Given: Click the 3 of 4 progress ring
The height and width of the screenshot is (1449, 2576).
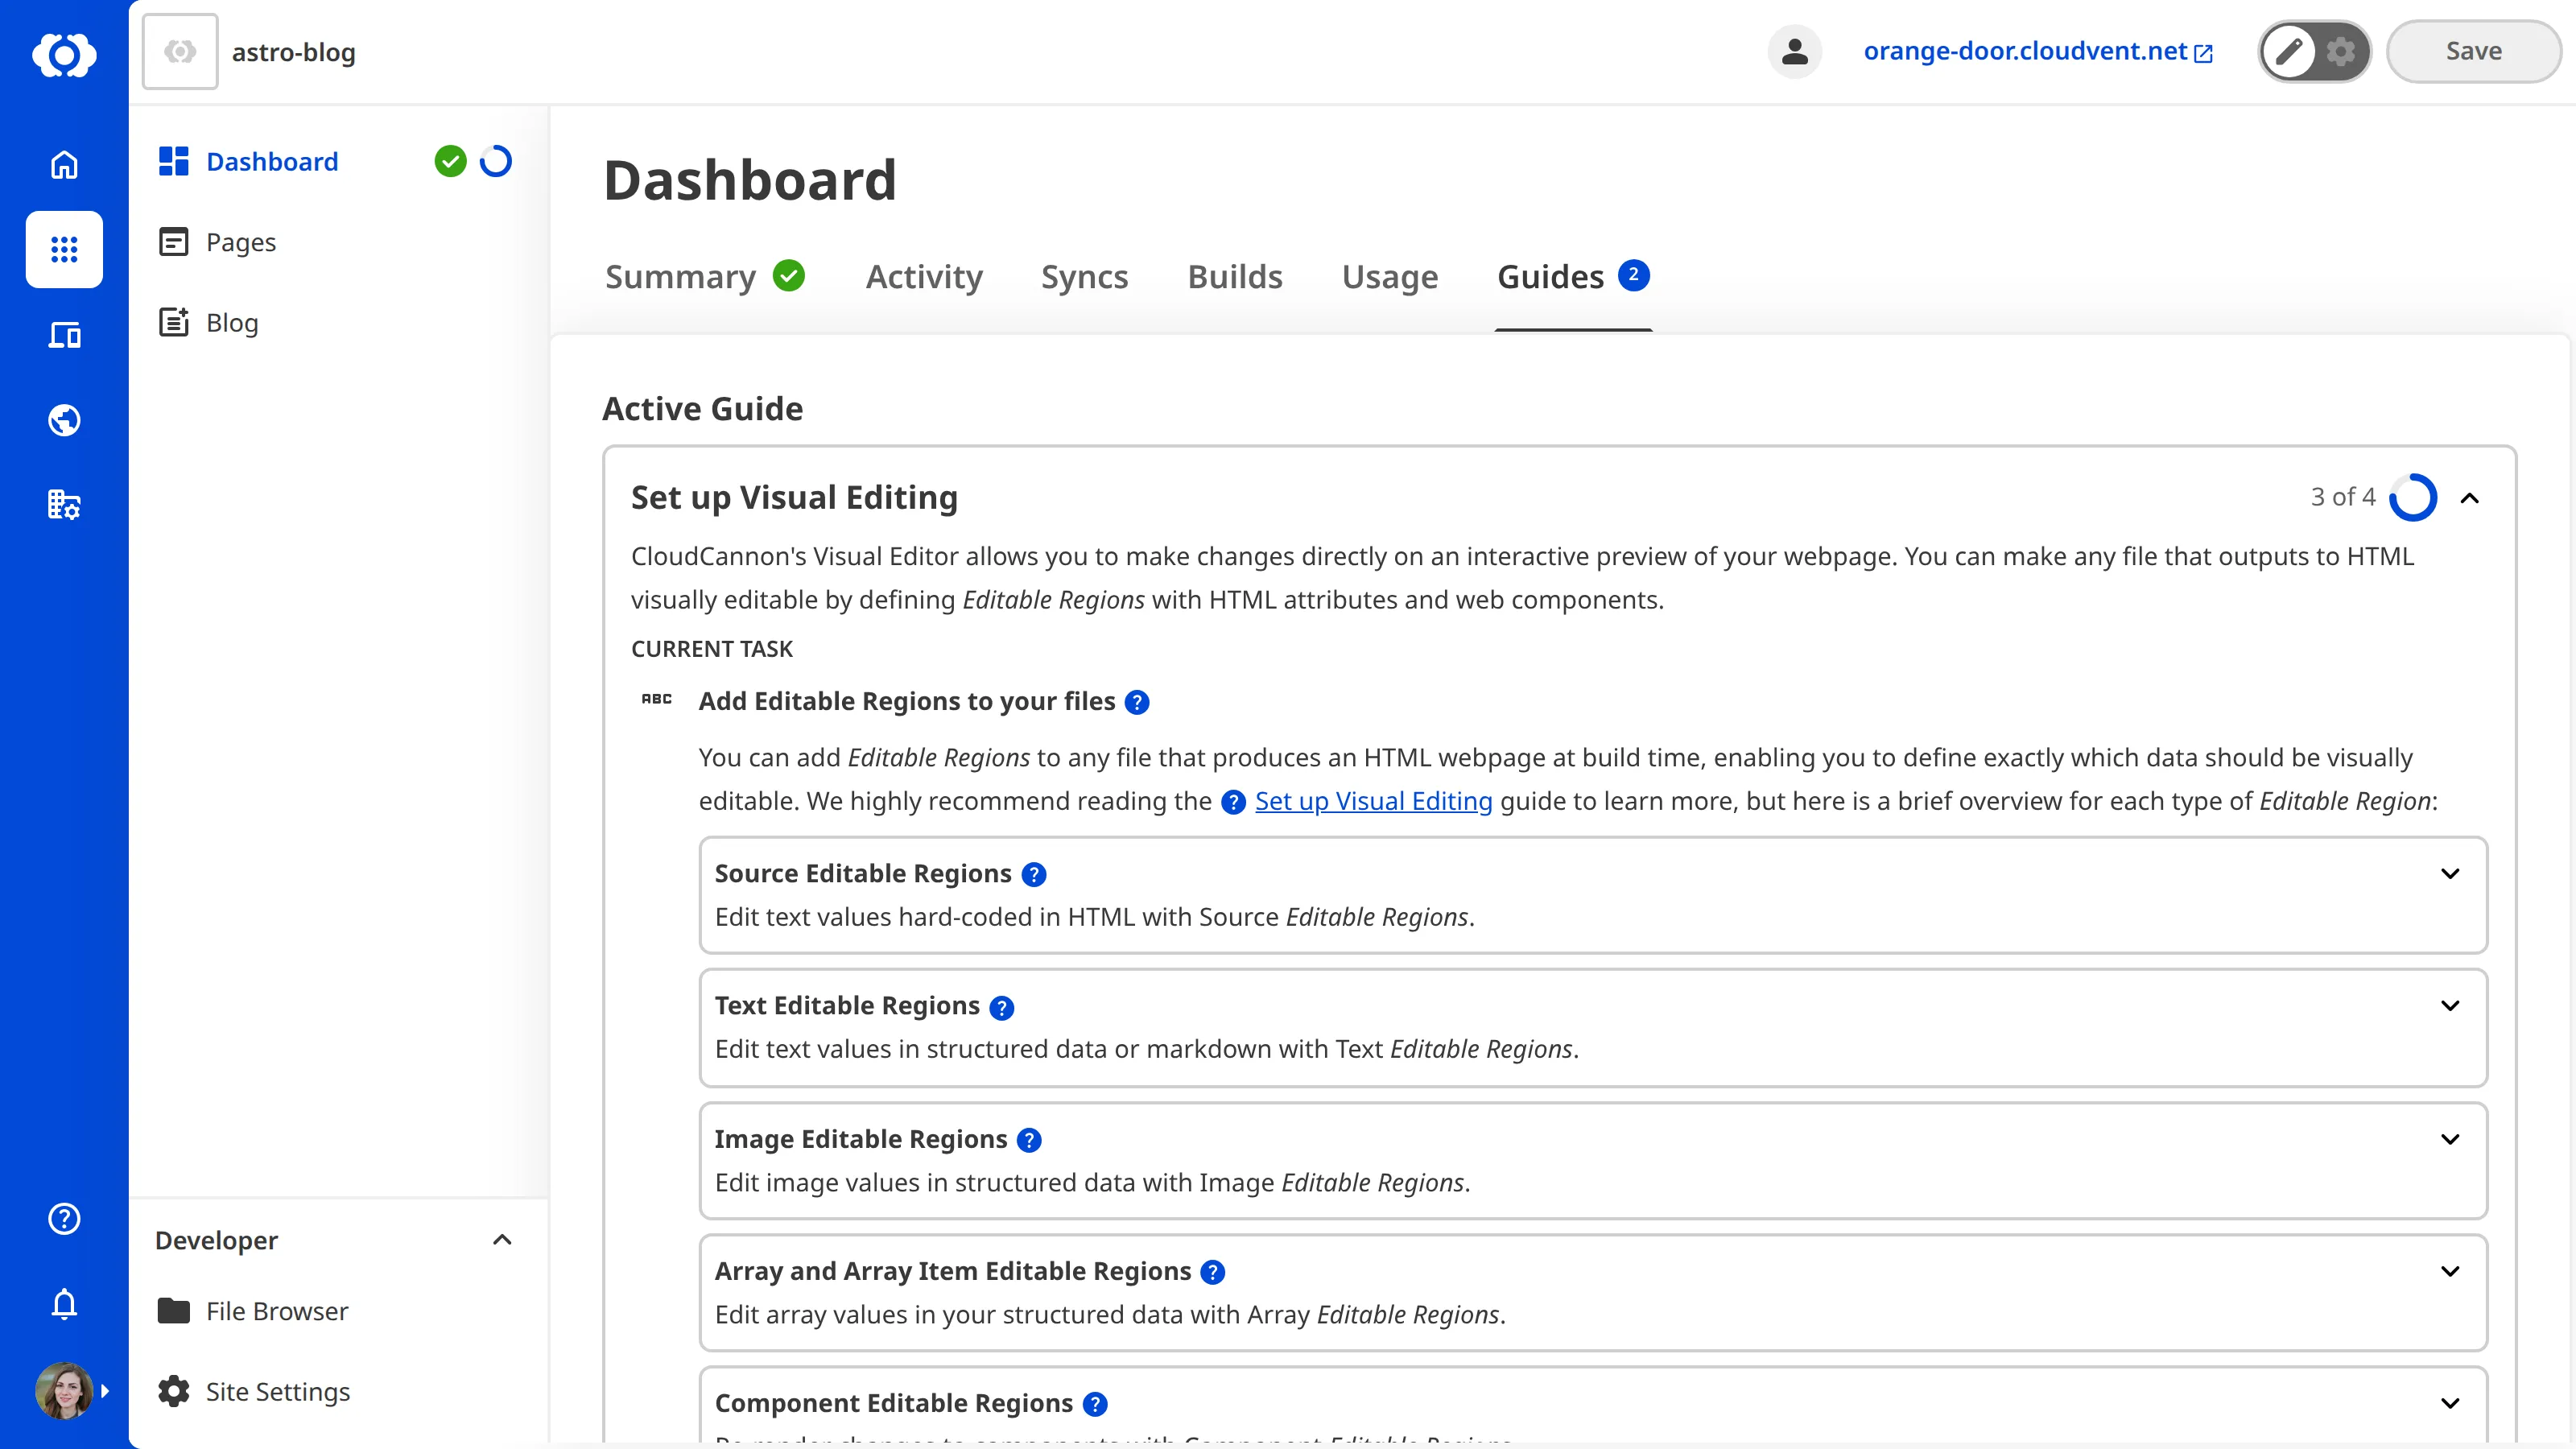Looking at the screenshot, I should tap(2413, 497).
